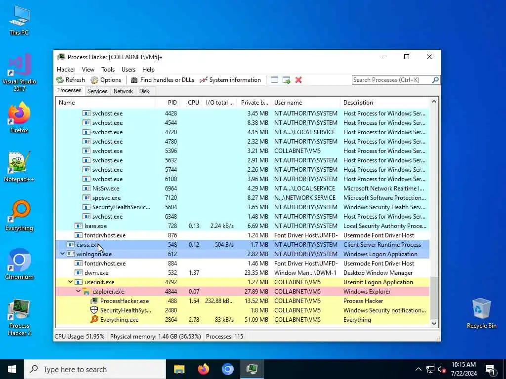Open System information graph window
Viewport: 506px width, 379px height.
pos(230,80)
